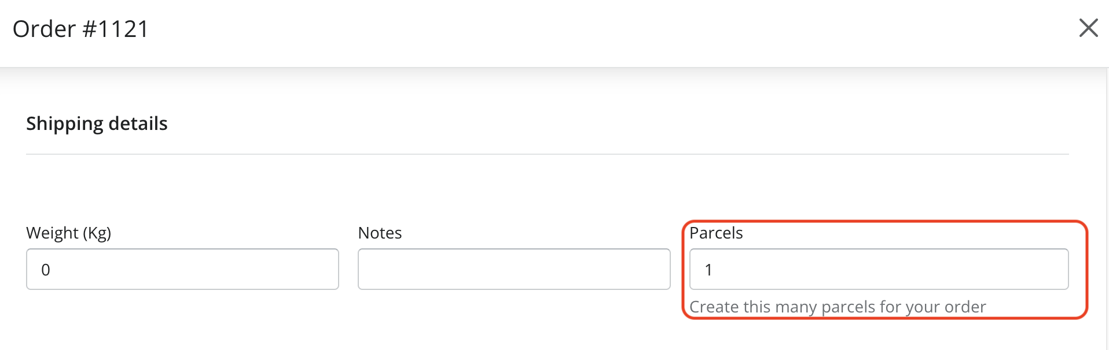The width and height of the screenshot is (1109, 350).
Task: Click the order number "#1121" in the title
Action: (x=116, y=29)
